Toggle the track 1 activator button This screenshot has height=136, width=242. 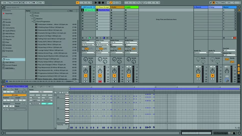[86, 75]
